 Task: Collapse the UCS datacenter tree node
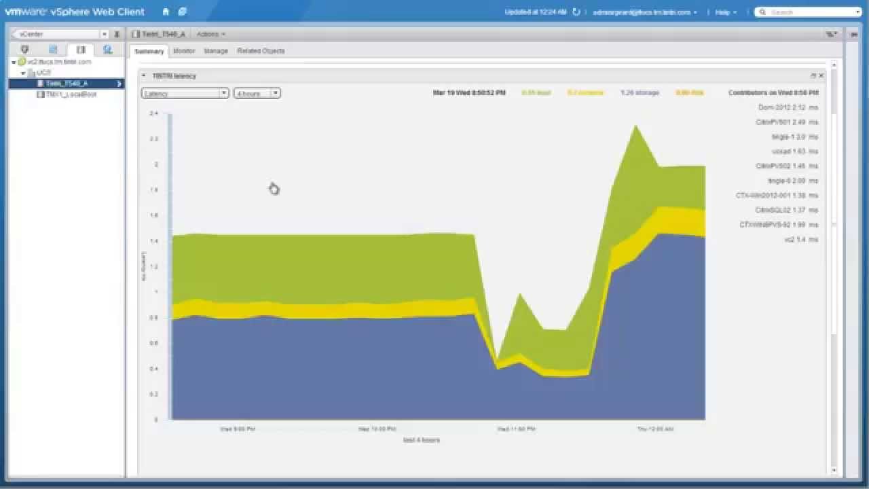(23, 73)
